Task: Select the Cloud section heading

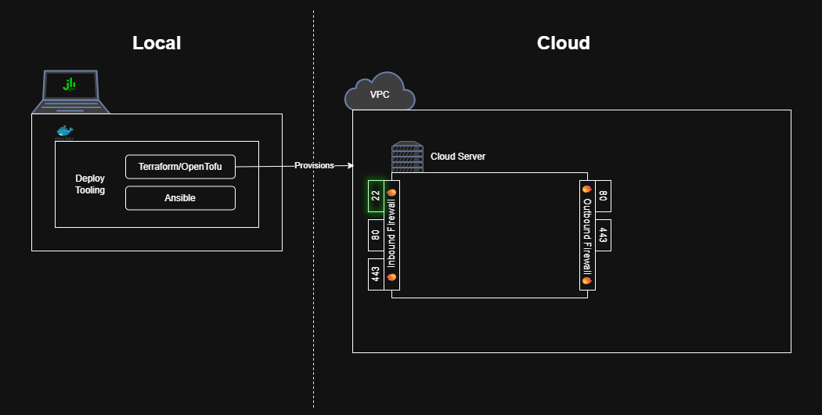Action: (x=563, y=43)
